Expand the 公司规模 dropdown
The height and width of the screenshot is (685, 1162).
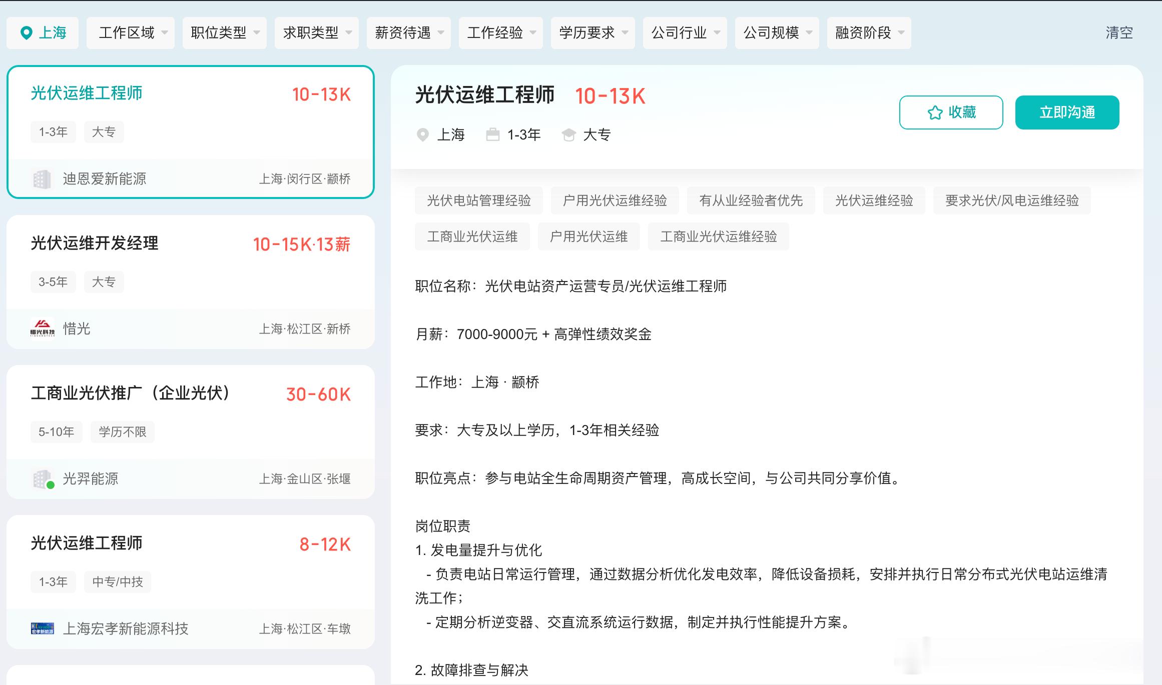pyautogui.click(x=777, y=33)
